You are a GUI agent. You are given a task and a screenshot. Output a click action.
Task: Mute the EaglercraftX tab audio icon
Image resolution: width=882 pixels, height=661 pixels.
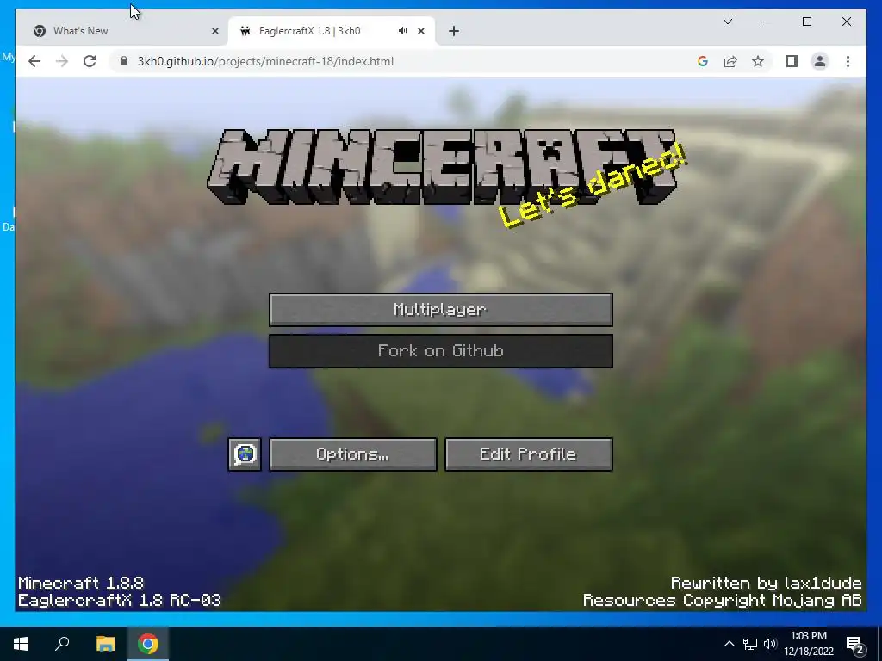point(402,31)
